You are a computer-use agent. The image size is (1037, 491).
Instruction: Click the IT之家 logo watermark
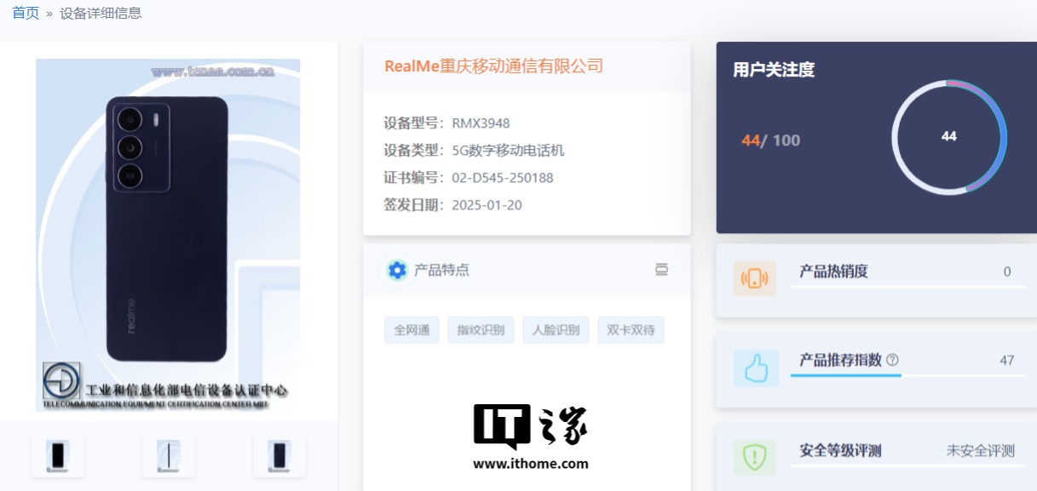pos(531,434)
